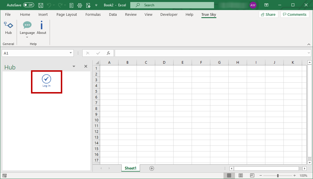Screen dimensions: 313x179
Task: Click the Share button
Action: pyautogui.click(x=268, y=14)
